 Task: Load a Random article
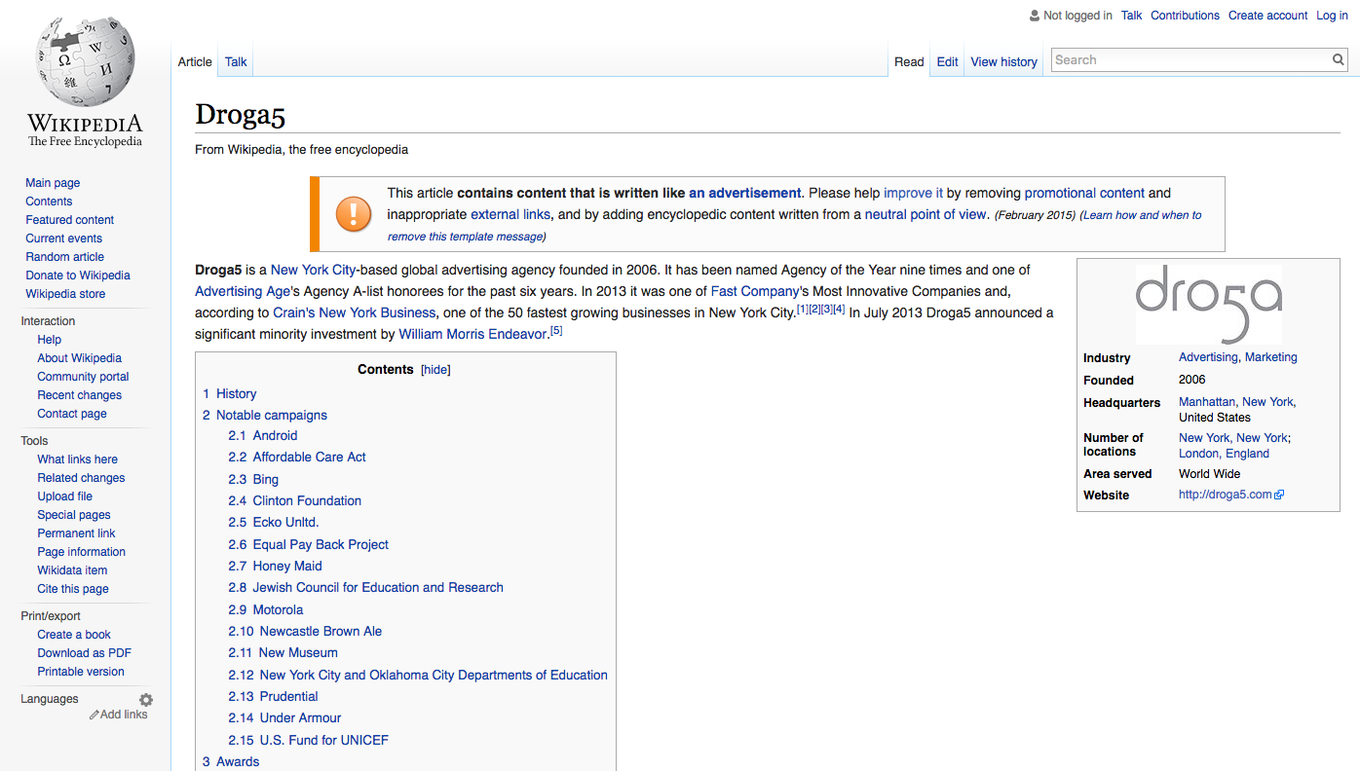point(65,257)
